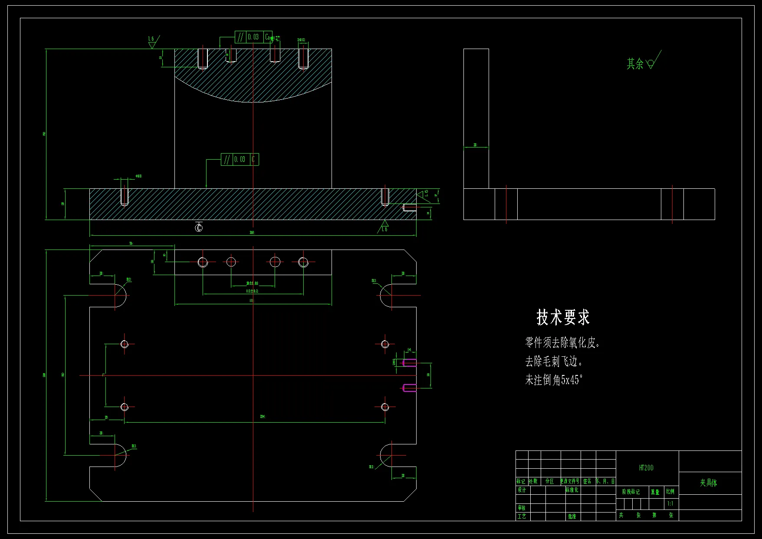Click the HT200 material cell in the title block

tap(647, 467)
